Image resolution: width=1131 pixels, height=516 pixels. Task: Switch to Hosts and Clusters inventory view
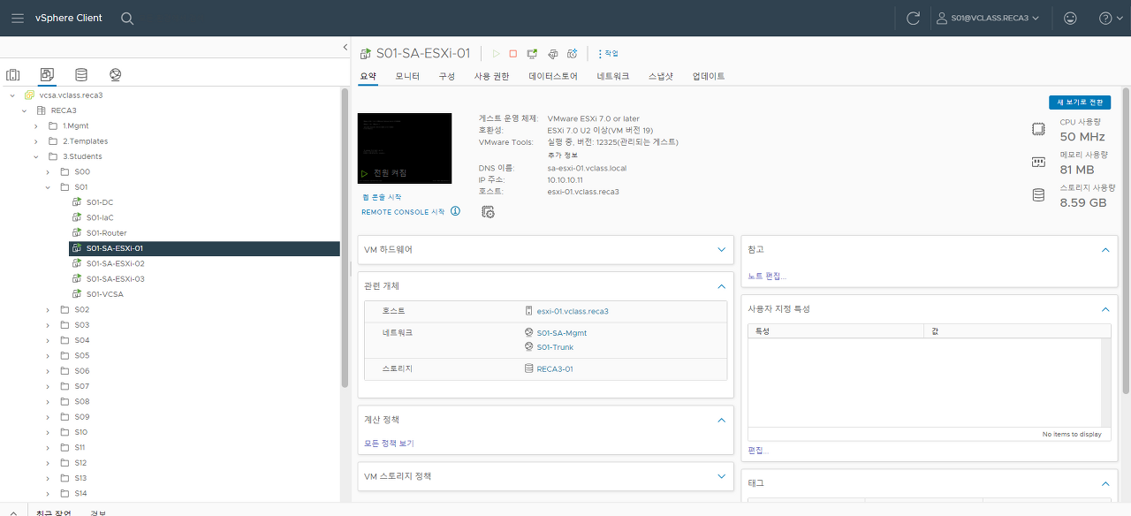(x=13, y=75)
